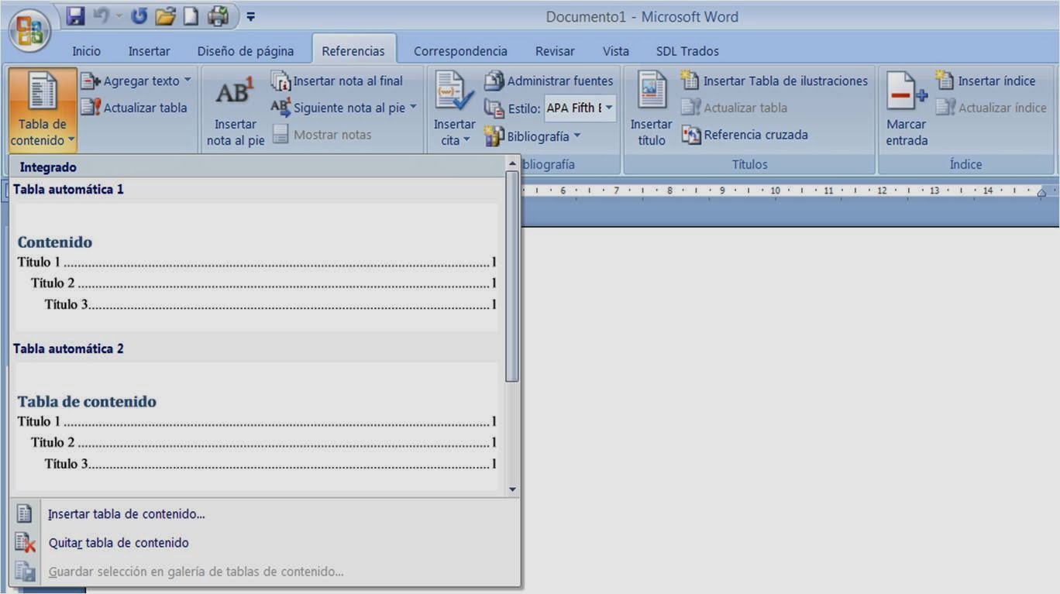Click the gallery scrollbar down arrow
Screen dimensions: 1060x594
(511, 489)
